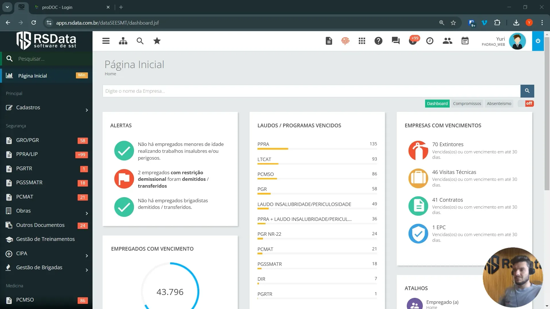The width and height of the screenshot is (550, 309).
Task: Switch dashboard view to Absenteismo
Action: click(499, 103)
